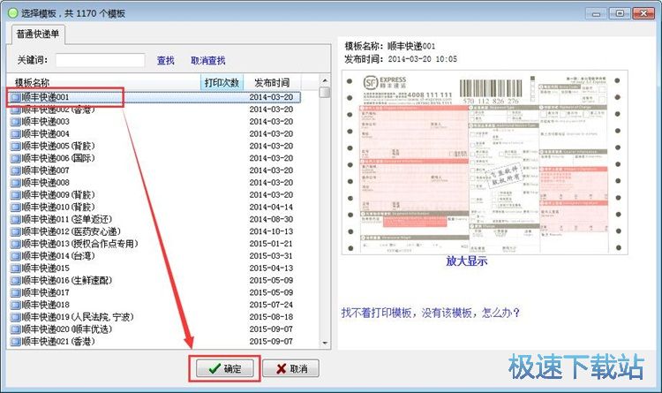Click the template icon beside 顺丰快递003

pyautogui.click(x=16, y=122)
